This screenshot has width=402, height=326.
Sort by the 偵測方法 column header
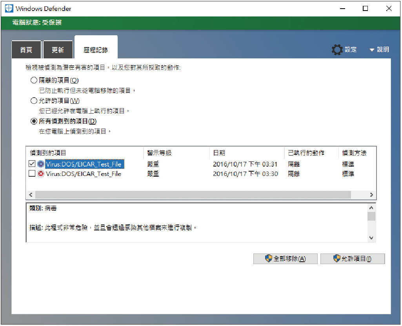click(x=357, y=153)
